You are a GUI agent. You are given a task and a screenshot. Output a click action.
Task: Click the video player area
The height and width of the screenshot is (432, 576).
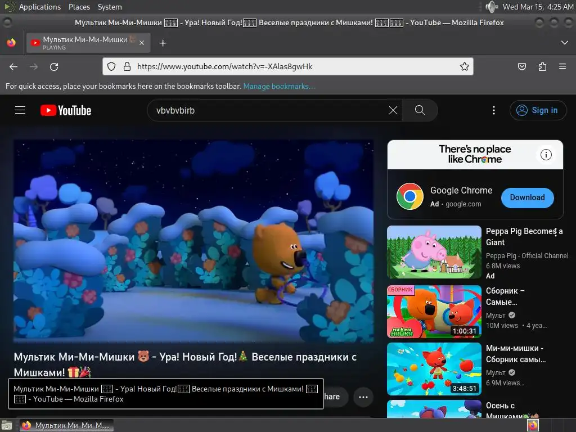pyautogui.click(x=193, y=241)
